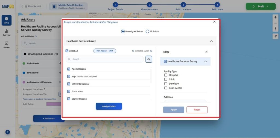Screen dimensions: 280x138
Task: Click the Assign Points button
Action: coord(109,106)
